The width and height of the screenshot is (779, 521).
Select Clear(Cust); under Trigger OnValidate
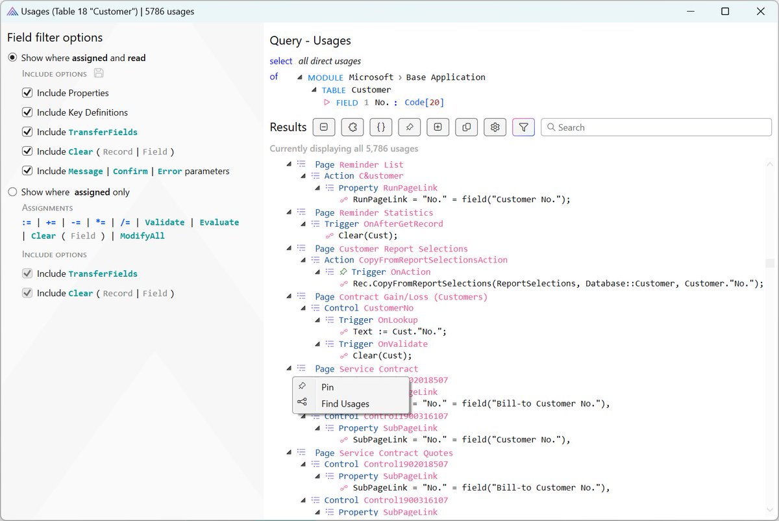(x=382, y=355)
